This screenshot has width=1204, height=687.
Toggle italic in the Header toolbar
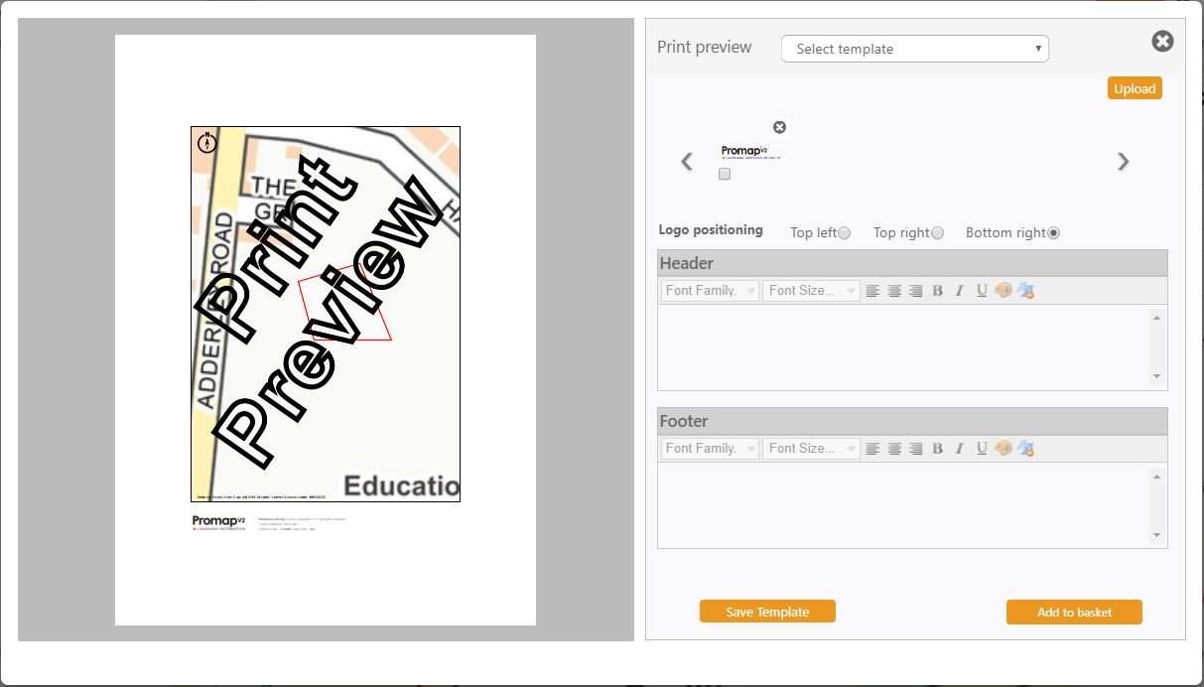(x=959, y=291)
